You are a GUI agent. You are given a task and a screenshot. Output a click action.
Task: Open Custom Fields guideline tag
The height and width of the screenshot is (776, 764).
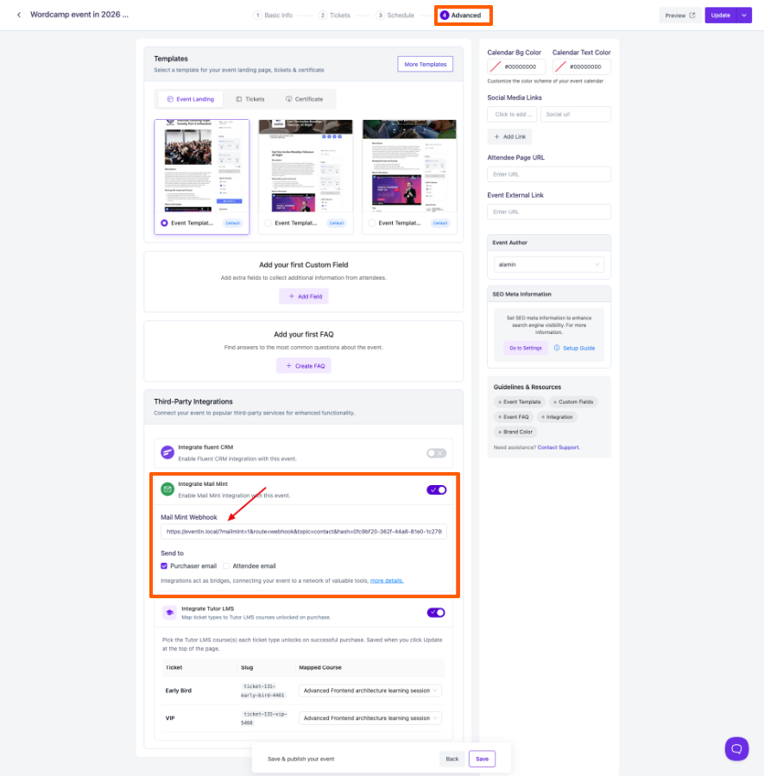pos(573,402)
